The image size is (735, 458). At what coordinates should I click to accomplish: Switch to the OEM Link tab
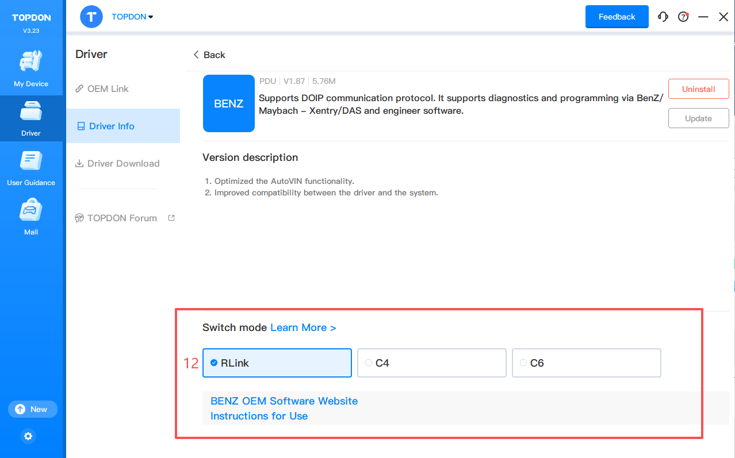pyautogui.click(x=108, y=88)
